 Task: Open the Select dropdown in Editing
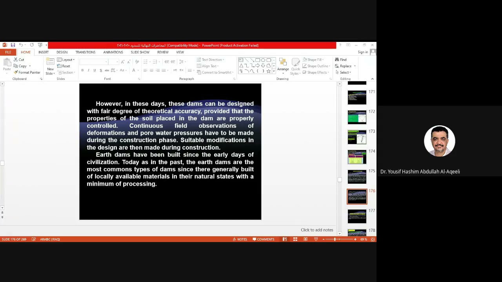[343, 72]
